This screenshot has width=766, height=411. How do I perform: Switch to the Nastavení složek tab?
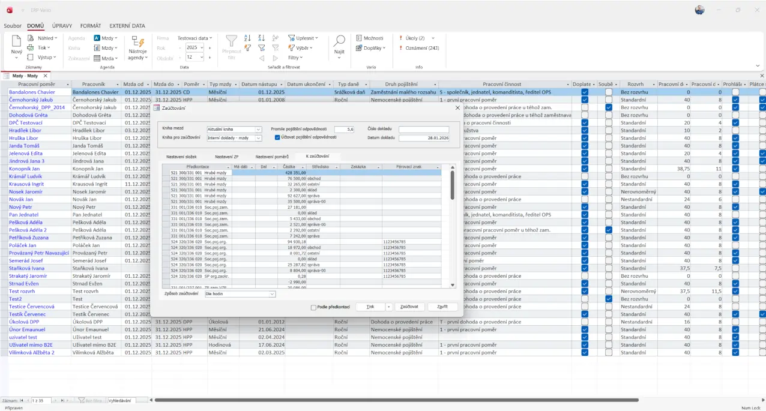point(180,157)
